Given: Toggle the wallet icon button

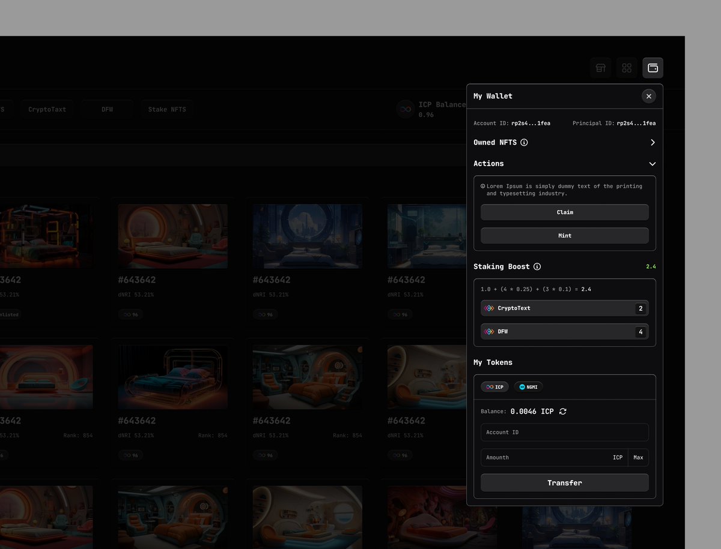Looking at the screenshot, I should pyautogui.click(x=653, y=68).
